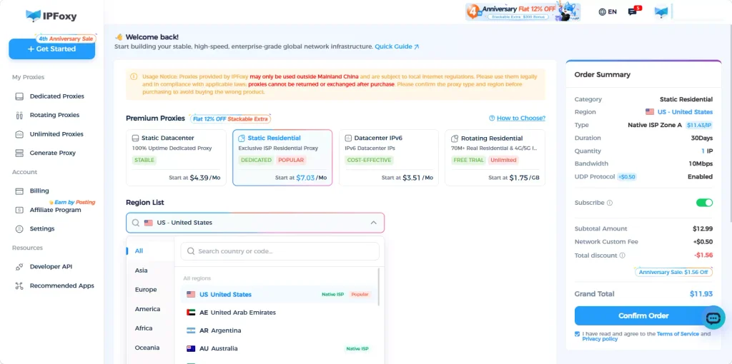Image resolution: width=732 pixels, height=364 pixels.
Task: Focus the Search country or code field
Action: click(280, 251)
